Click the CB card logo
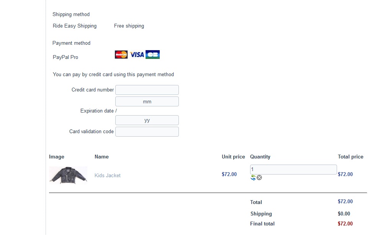The width and height of the screenshot is (370, 235). click(x=152, y=55)
